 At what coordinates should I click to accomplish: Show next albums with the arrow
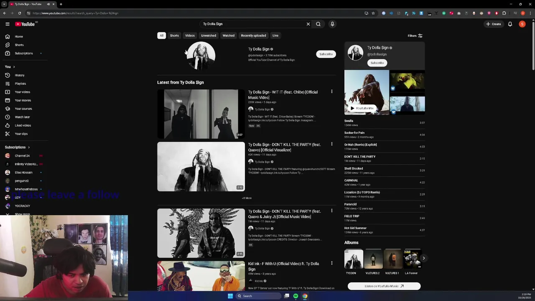pyautogui.click(x=423, y=258)
